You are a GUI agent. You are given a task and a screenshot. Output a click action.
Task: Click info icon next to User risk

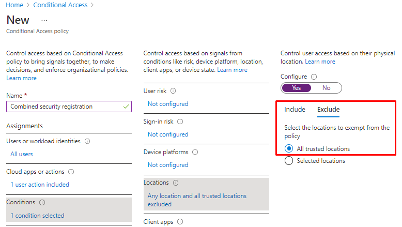[173, 91]
